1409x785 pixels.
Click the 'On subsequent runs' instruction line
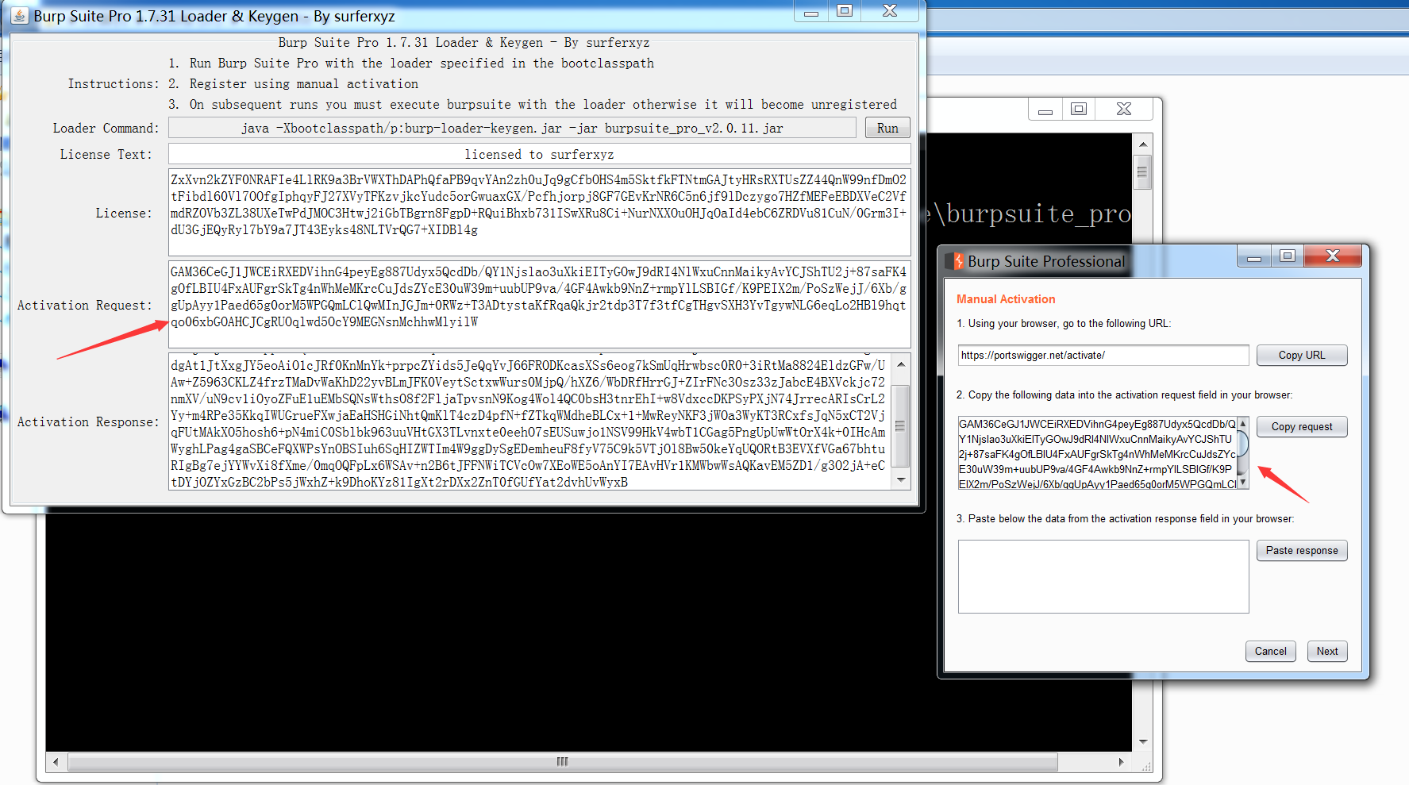[x=543, y=105]
